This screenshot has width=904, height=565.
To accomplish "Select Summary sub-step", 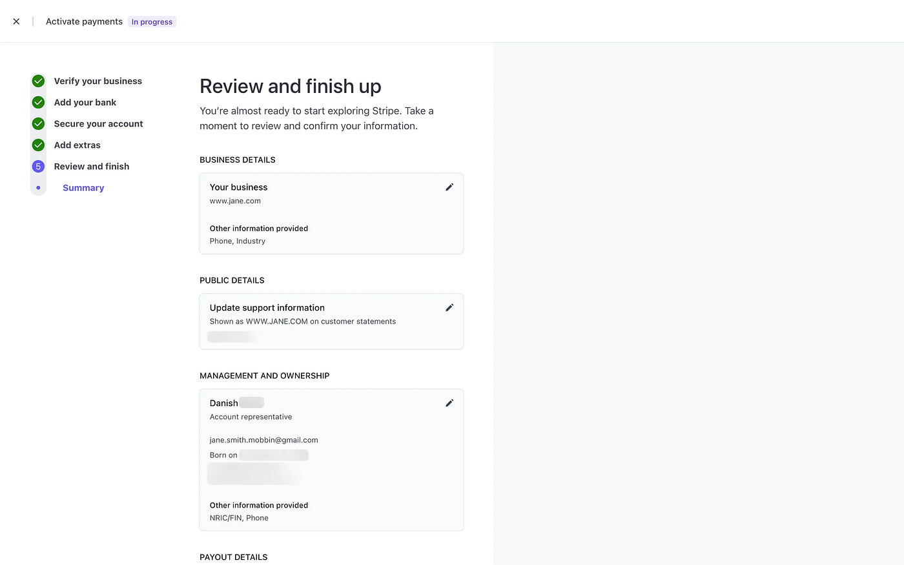I will [83, 188].
